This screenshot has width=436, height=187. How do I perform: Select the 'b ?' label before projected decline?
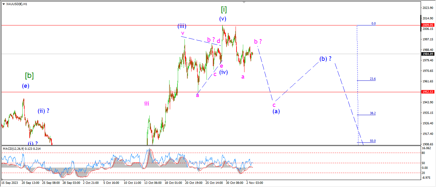tap(258, 41)
